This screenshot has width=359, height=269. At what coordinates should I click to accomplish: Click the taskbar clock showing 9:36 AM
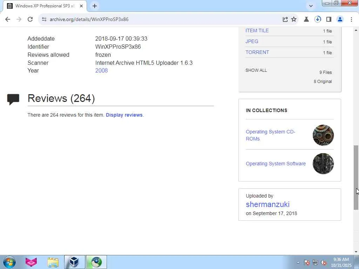pyautogui.click(x=341, y=262)
